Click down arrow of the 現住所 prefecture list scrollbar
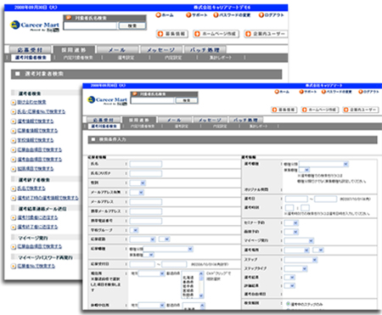 pos(201,295)
